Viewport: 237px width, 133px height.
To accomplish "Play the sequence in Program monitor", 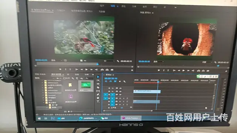I will click(x=184, y=71).
